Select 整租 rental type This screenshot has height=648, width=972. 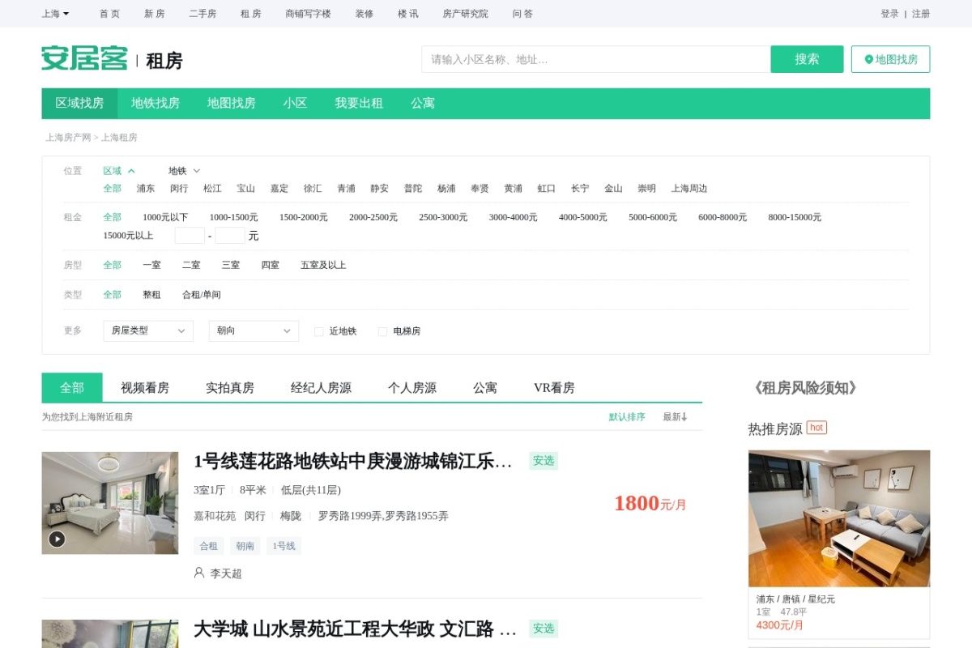[x=151, y=295]
